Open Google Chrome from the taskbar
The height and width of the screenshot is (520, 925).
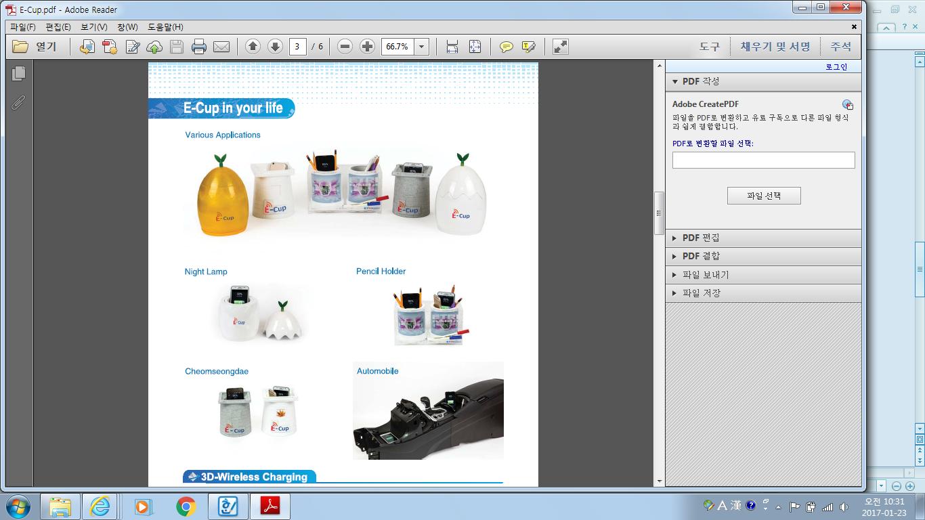[186, 506]
